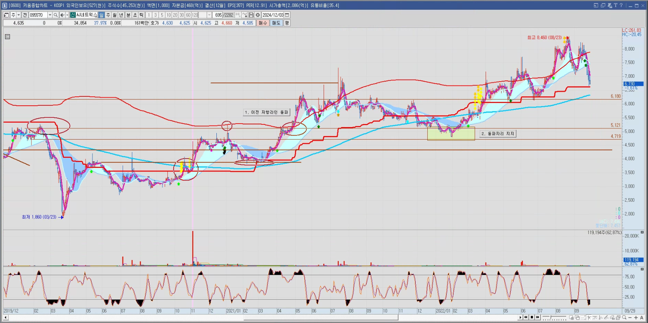The width and height of the screenshot is (648, 323).
Task: Adjust the replay speed slider
Action: (x=550, y=318)
